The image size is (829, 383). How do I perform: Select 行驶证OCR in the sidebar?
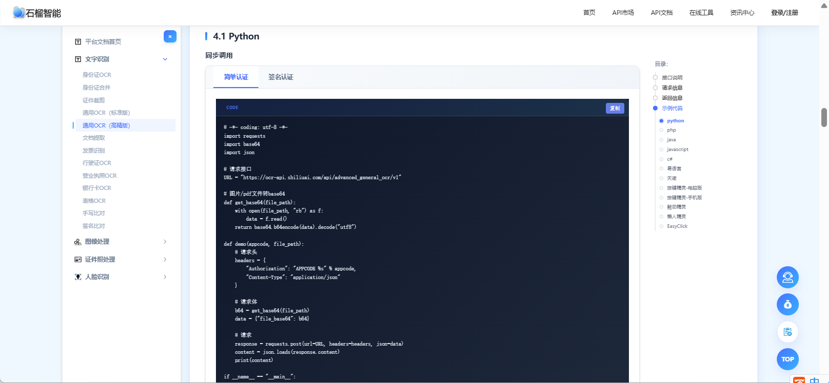pos(97,163)
